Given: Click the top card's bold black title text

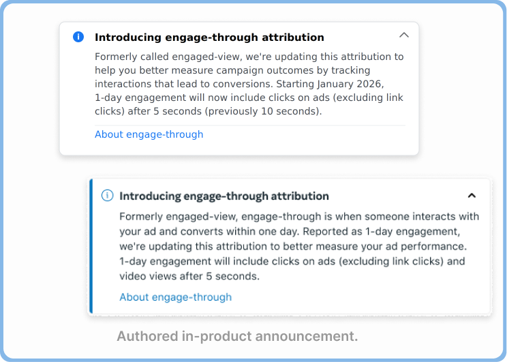Looking at the screenshot, I should pyautogui.click(x=209, y=37).
